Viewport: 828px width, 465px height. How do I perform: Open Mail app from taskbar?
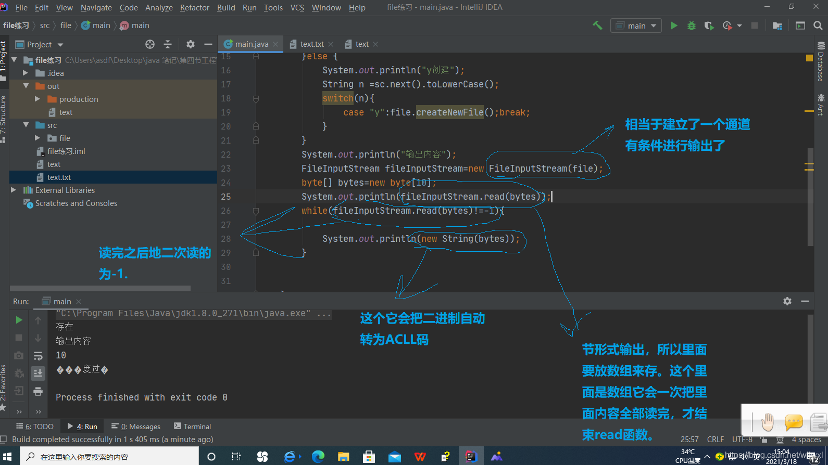click(x=395, y=457)
